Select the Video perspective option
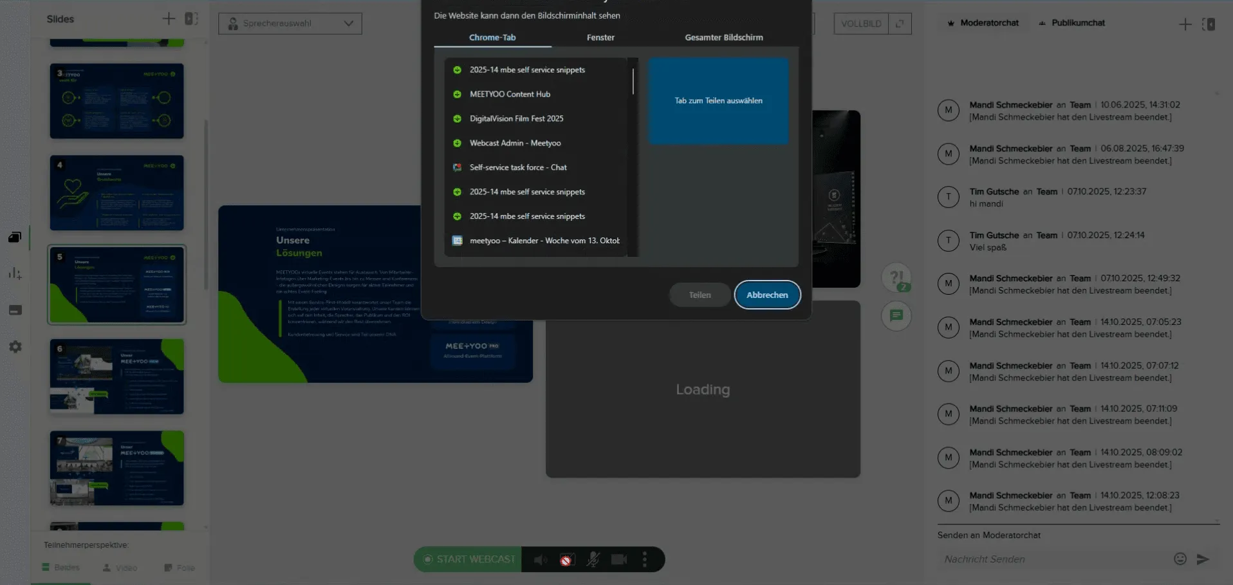1233x585 pixels. point(120,568)
